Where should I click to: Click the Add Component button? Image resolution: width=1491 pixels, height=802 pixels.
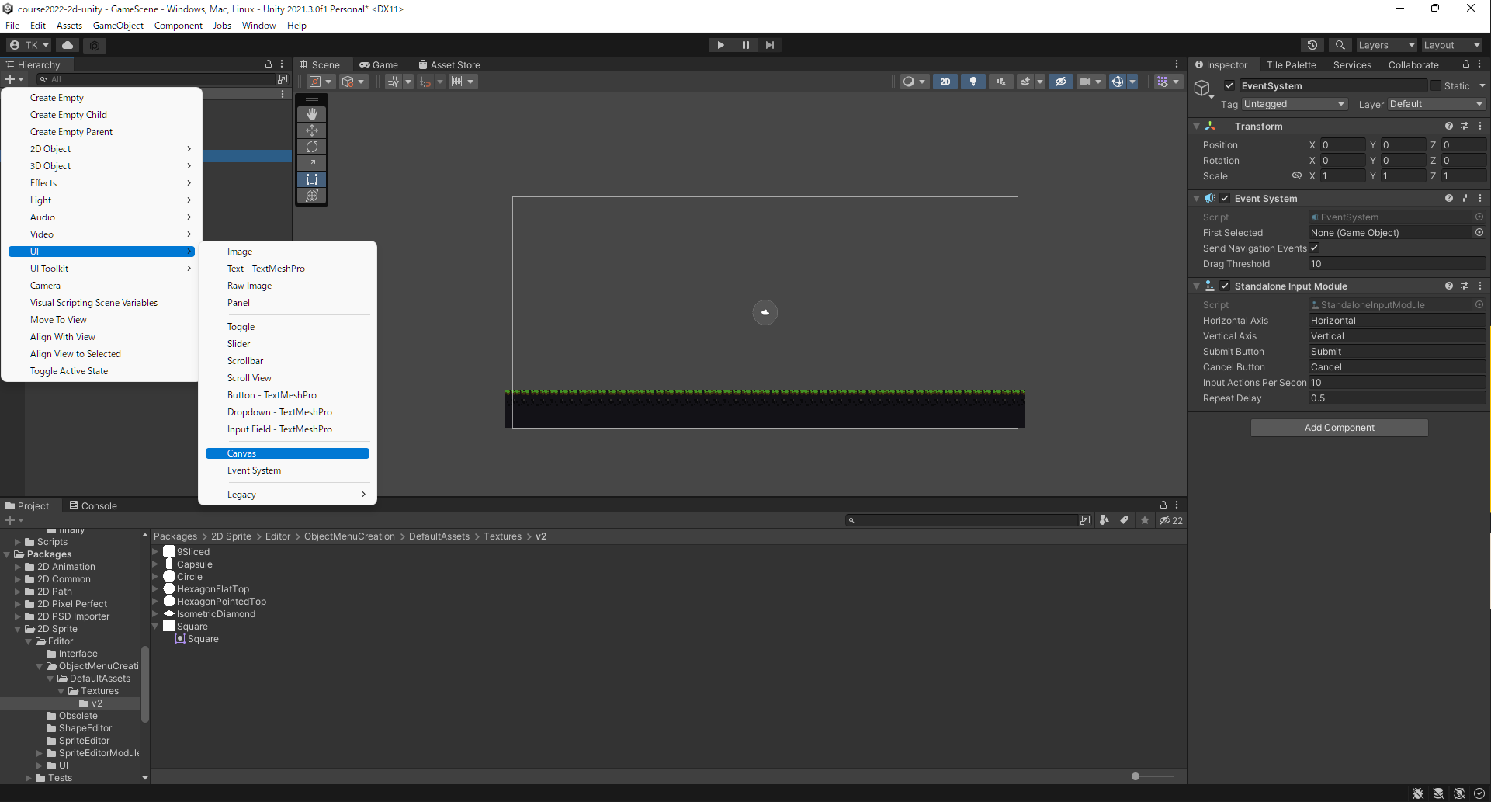1339,428
